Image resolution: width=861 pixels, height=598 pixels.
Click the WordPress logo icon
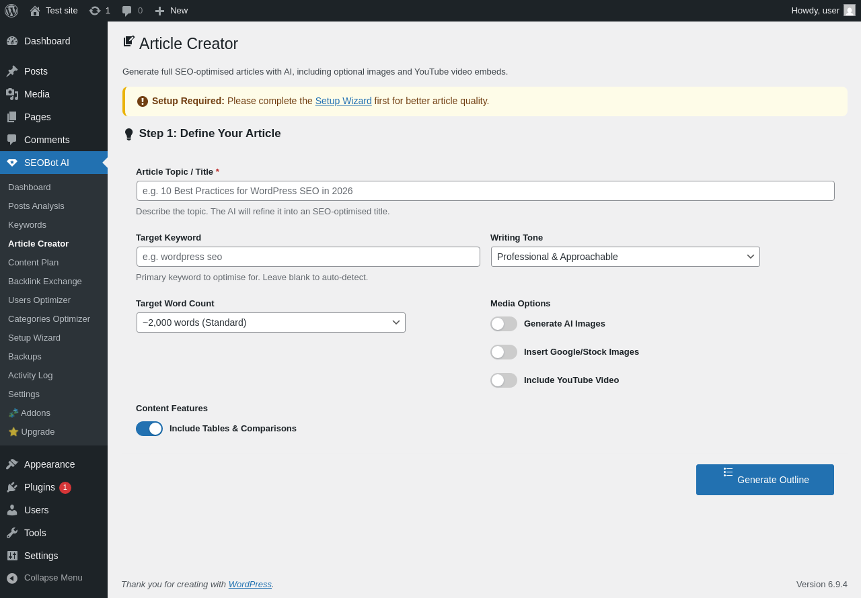tap(11, 11)
